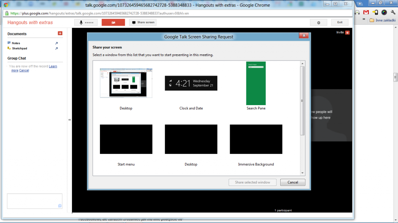Open emoticon picker in chat box
Viewport: 398px width, 223px height.
pyautogui.click(x=60, y=206)
